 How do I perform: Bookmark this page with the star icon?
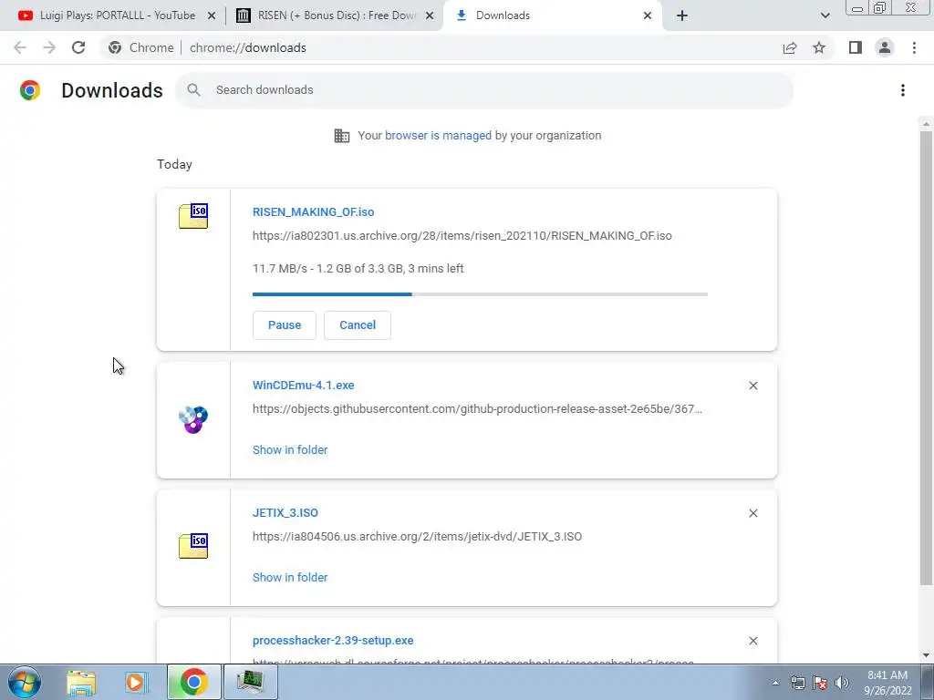click(x=819, y=47)
